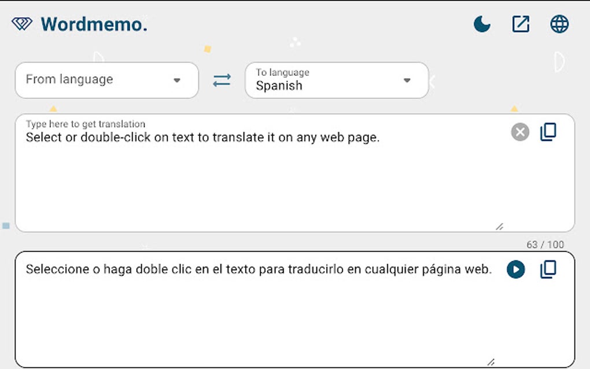Swap translation languages with the arrows icon
The width and height of the screenshot is (590, 369).
pos(222,81)
